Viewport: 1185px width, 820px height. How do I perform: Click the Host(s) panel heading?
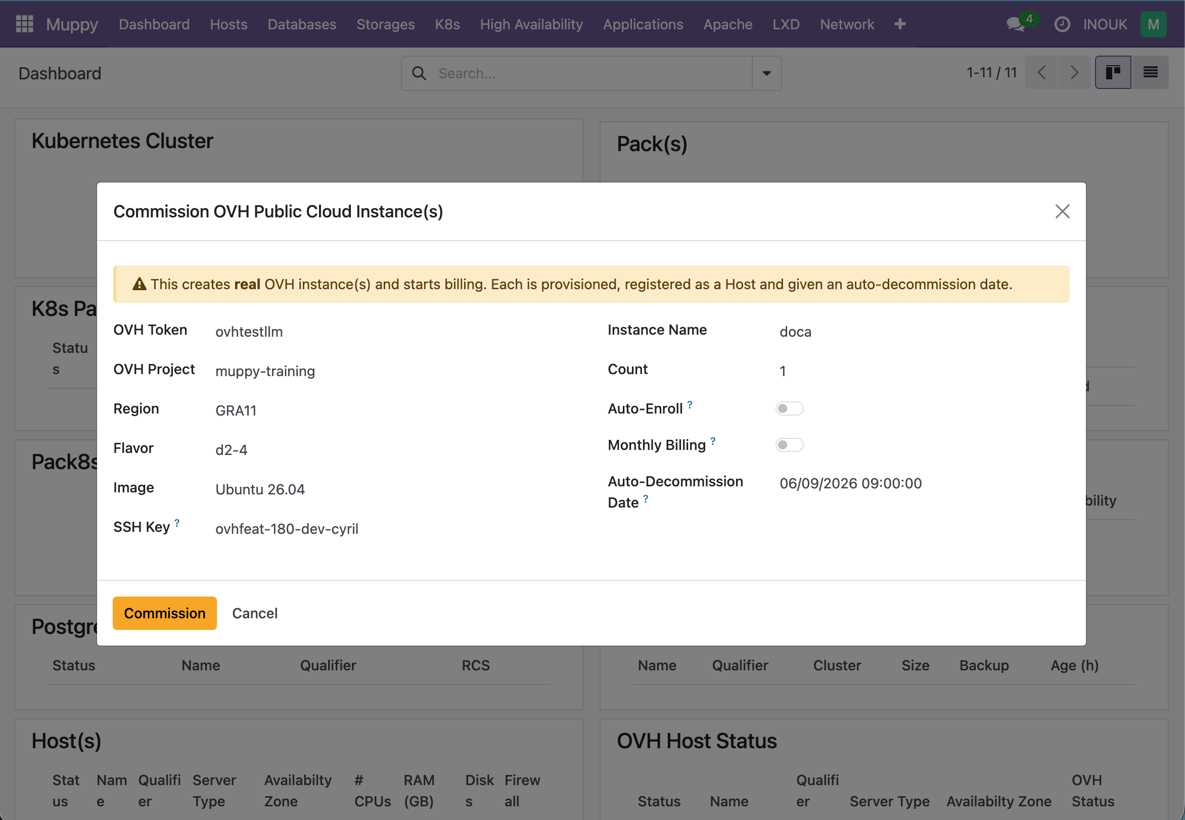[66, 741]
